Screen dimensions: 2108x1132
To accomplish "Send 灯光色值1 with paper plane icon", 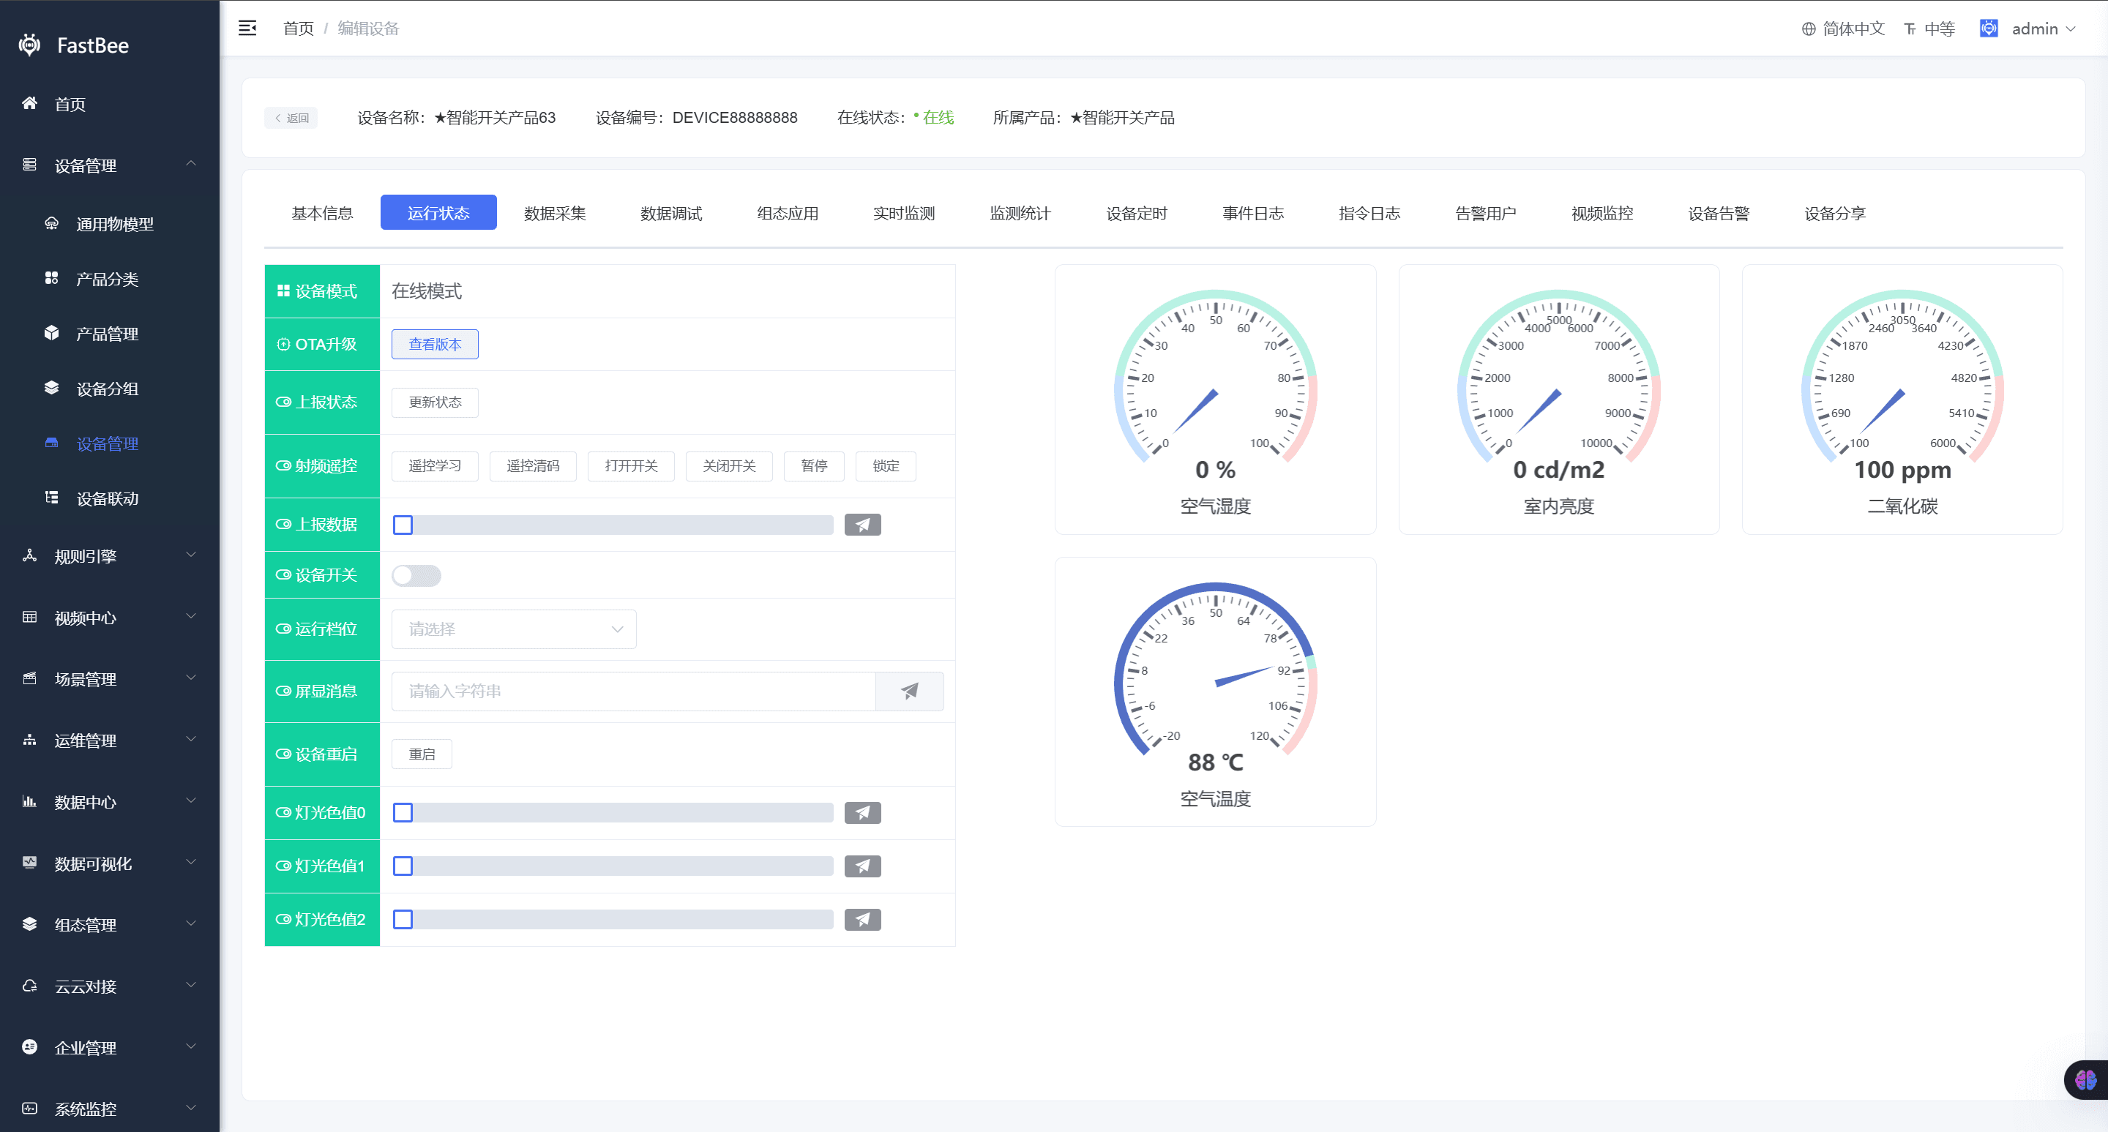I will [x=862, y=866].
